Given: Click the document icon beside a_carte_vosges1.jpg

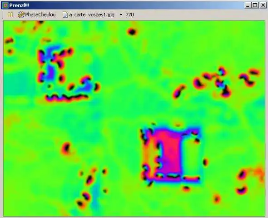Looking at the screenshot, I should pyautogui.click(x=65, y=15).
